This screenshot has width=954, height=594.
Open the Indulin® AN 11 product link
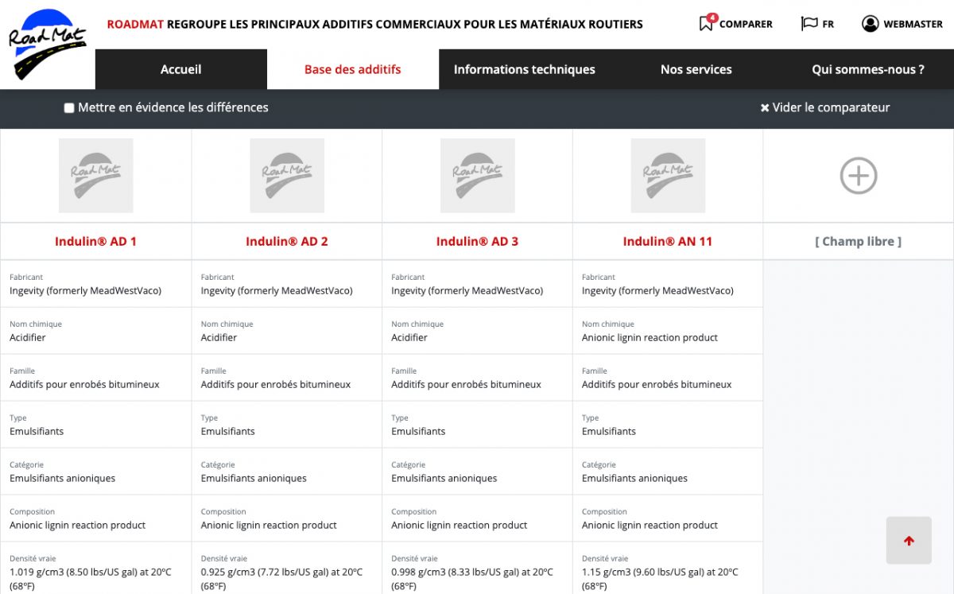tap(667, 242)
